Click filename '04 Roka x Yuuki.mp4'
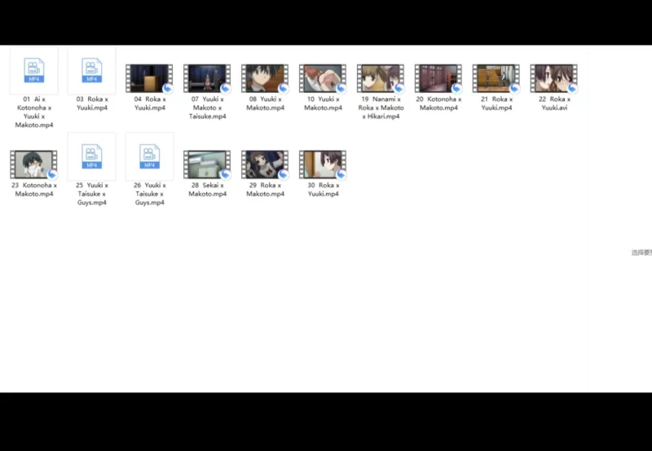652x451 pixels. coord(150,103)
